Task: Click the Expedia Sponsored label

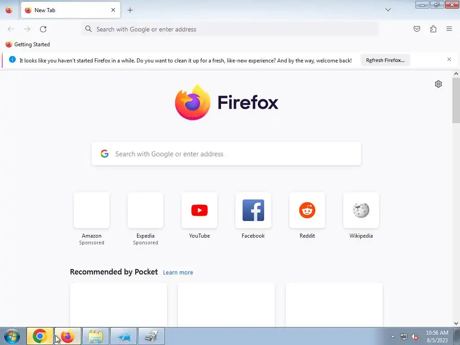Action: coord(146,243)
